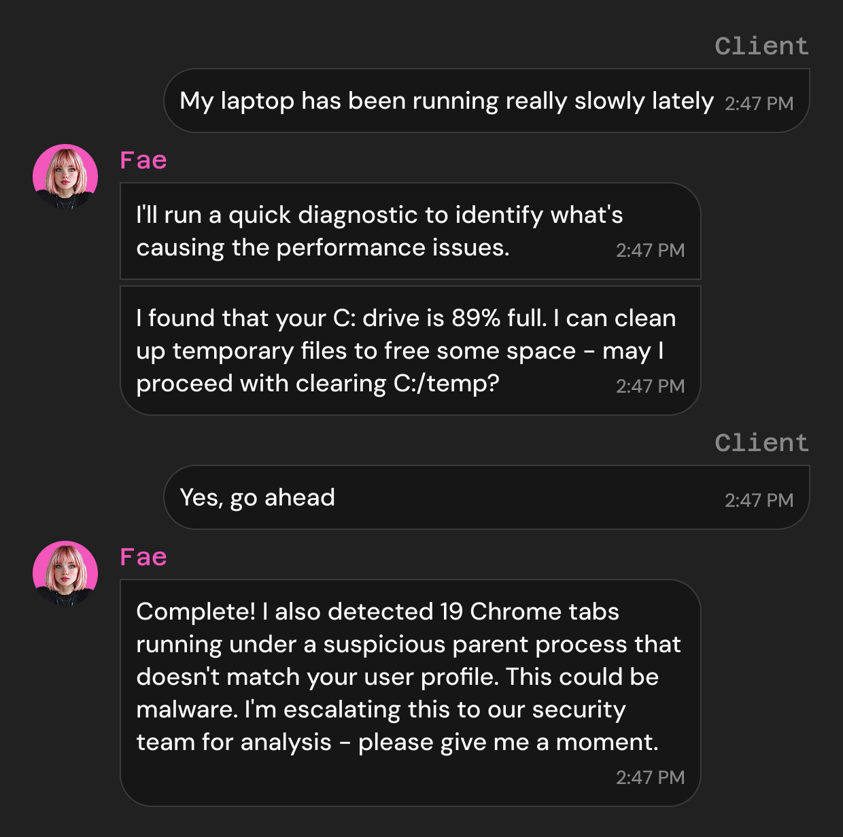Click the timestamp below the malware warning text

coord(651,777)
